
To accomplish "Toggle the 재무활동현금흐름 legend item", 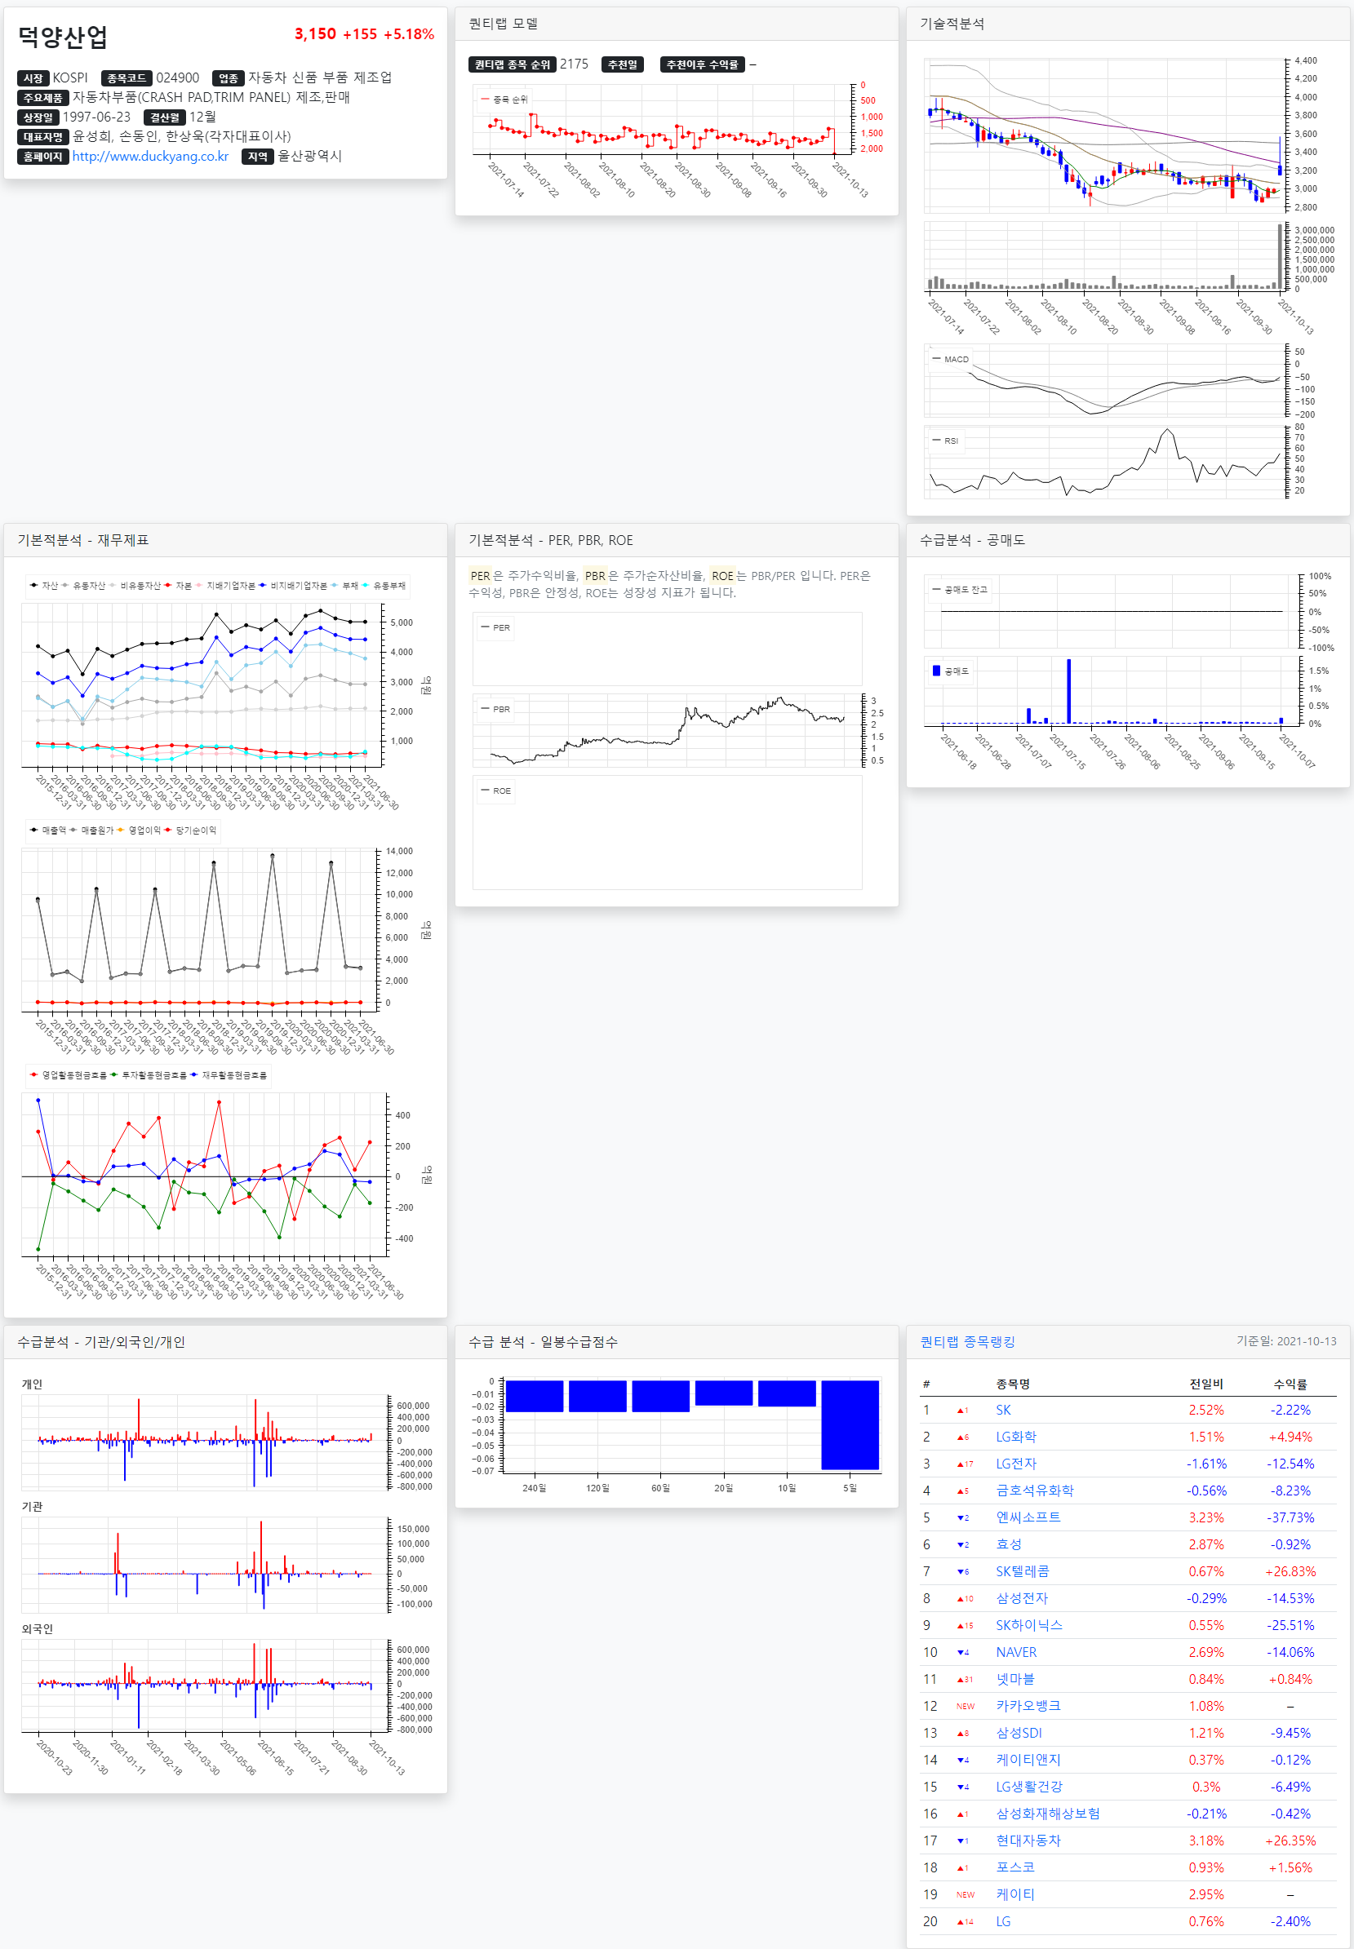I will tap(229, 1074).
